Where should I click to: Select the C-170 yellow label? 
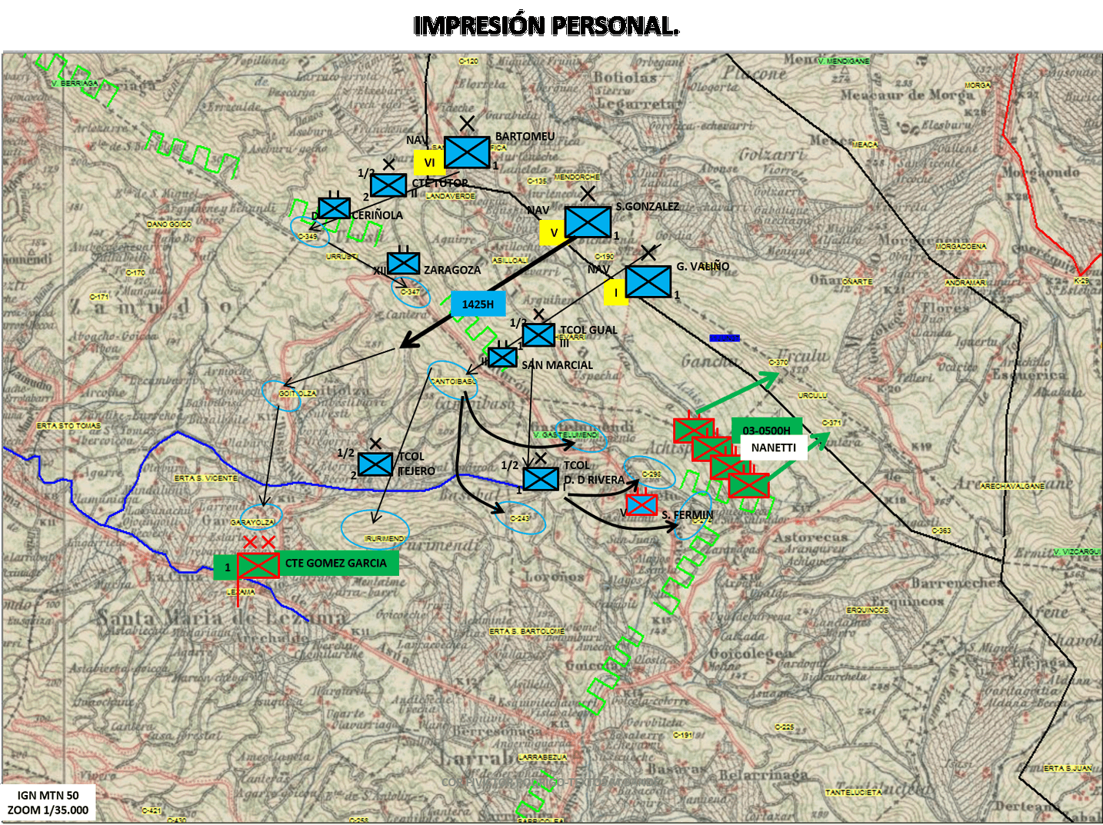(135, 272)
